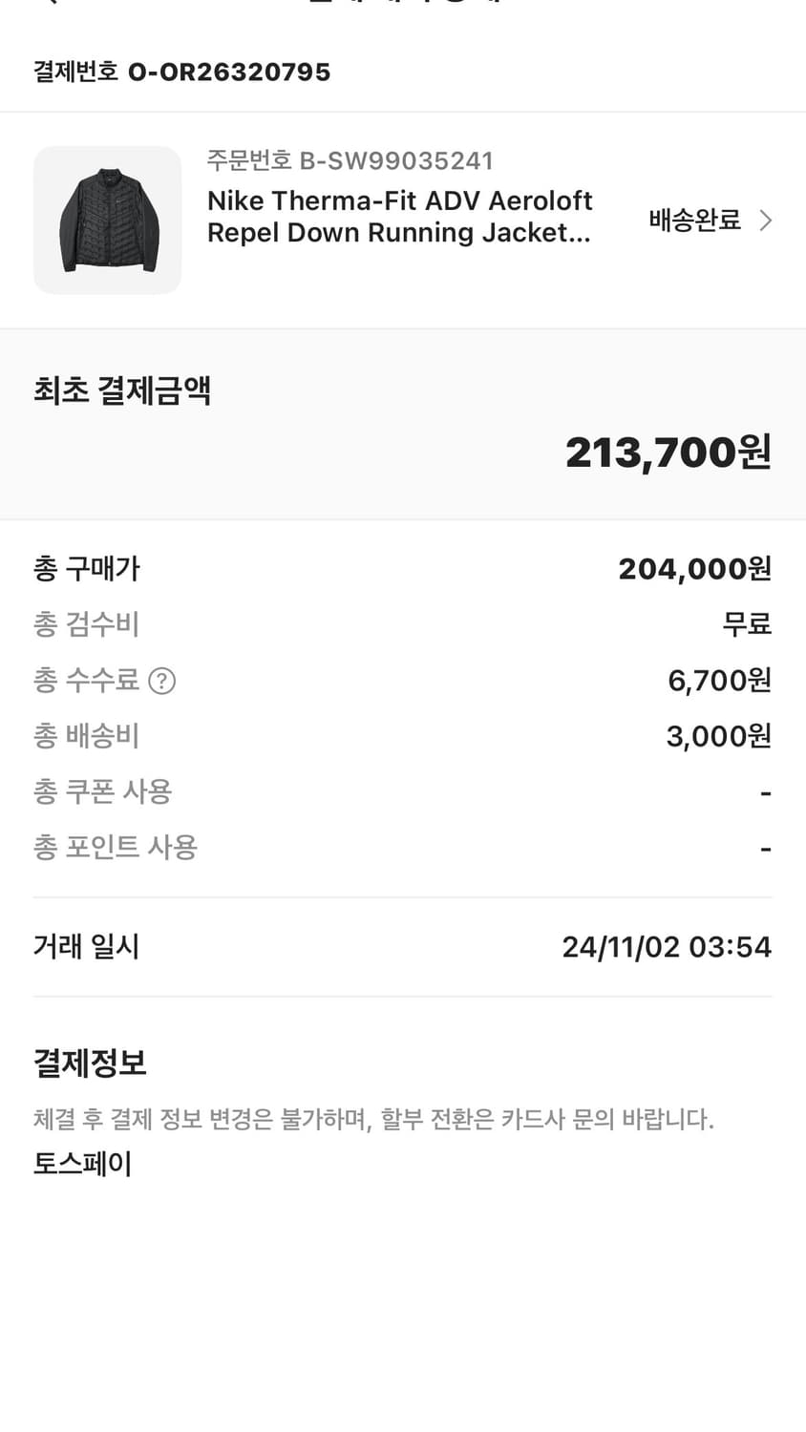Tap the 결제정보 section heading
Viewport: 806px width, 1432px height.
pos(90,1063)
